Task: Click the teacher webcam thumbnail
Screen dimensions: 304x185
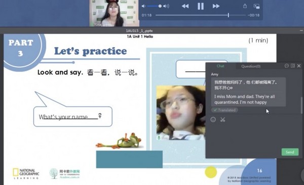Action: (x=114, y=13)
